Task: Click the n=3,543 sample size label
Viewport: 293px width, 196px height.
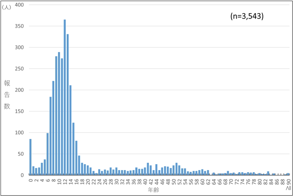Action: tap(247, 16)
